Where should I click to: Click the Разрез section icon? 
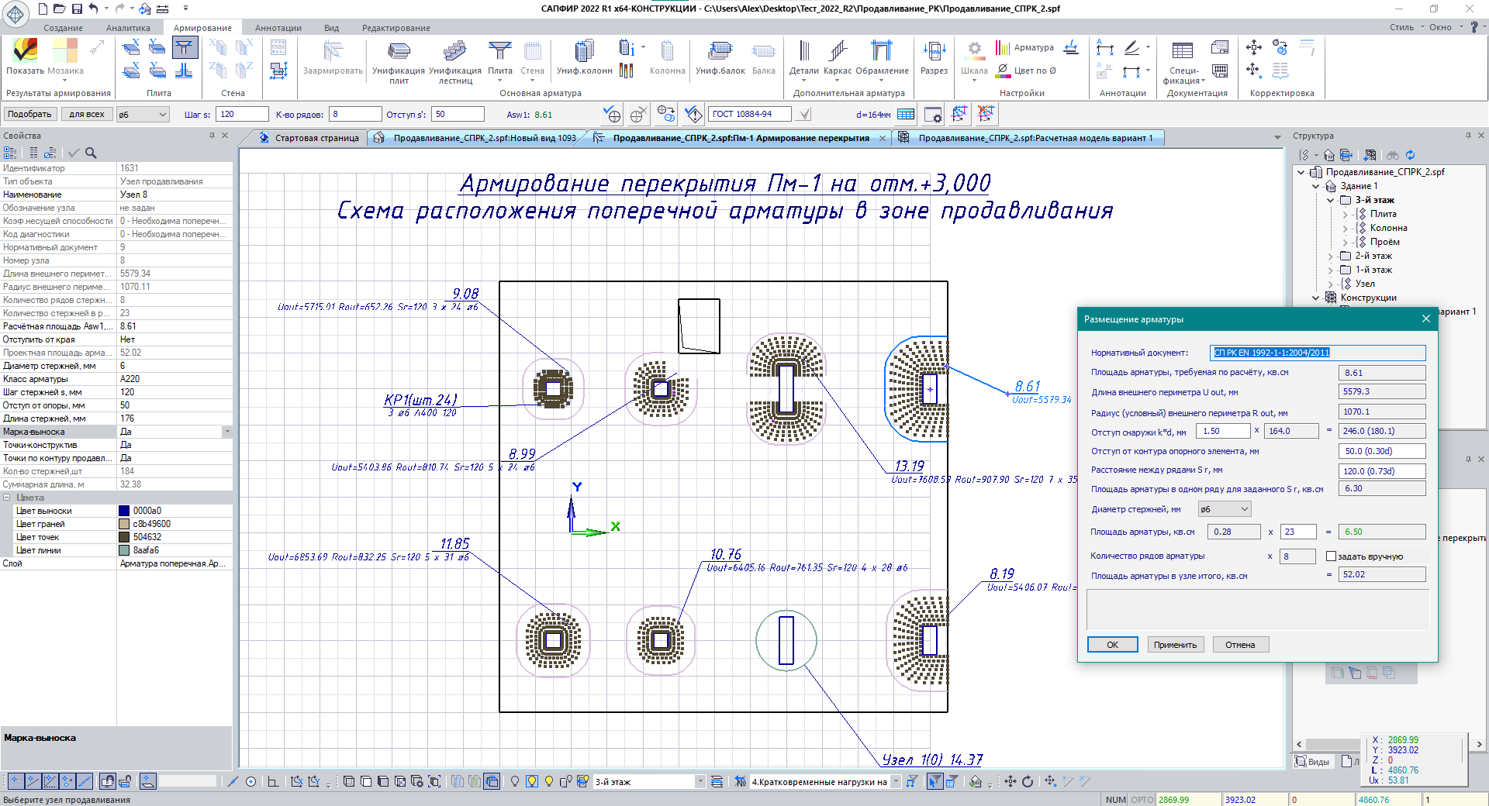[x=934, y=57]
